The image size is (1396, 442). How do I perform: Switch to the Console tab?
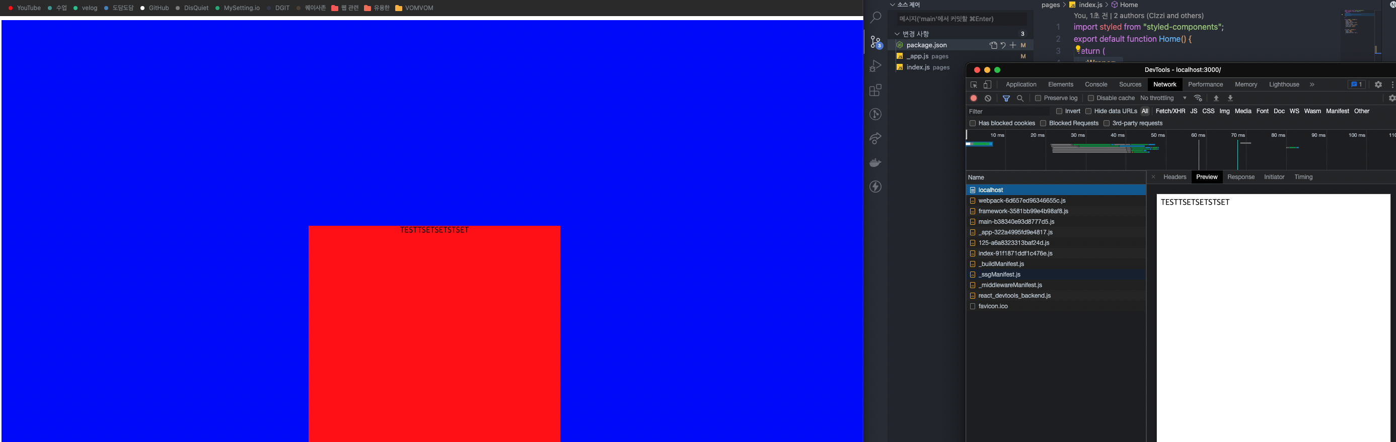click(x=1096, y=85)
